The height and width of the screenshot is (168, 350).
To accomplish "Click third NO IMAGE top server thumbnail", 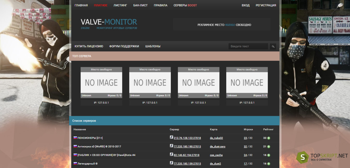I will click(x=199, y=82).
